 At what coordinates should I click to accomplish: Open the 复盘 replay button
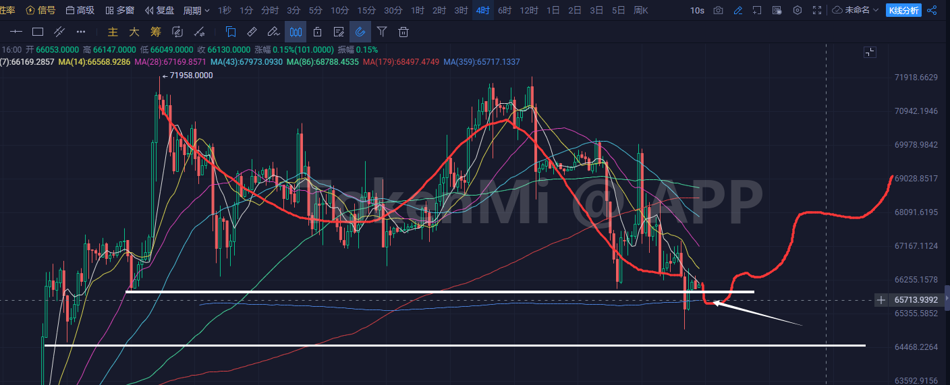[160, 11]
